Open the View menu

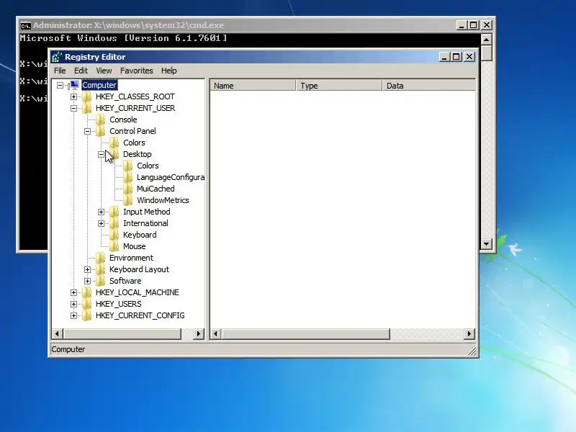104,71
